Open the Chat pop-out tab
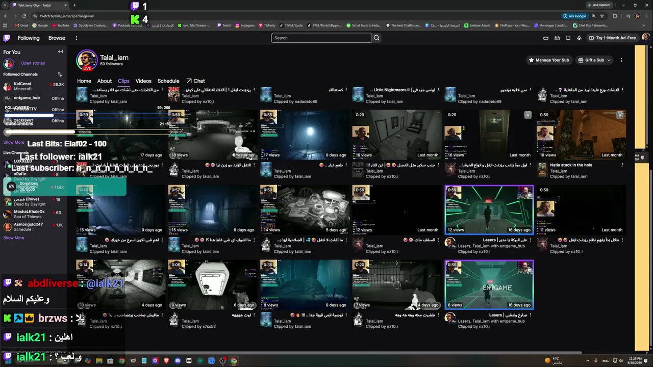This screenshot has height=367, width=653. tap(195, 81)
